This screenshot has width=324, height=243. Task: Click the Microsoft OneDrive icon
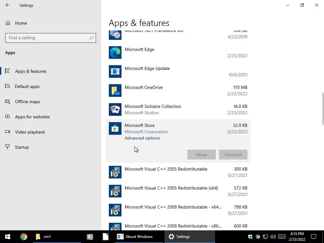(115, 90)
